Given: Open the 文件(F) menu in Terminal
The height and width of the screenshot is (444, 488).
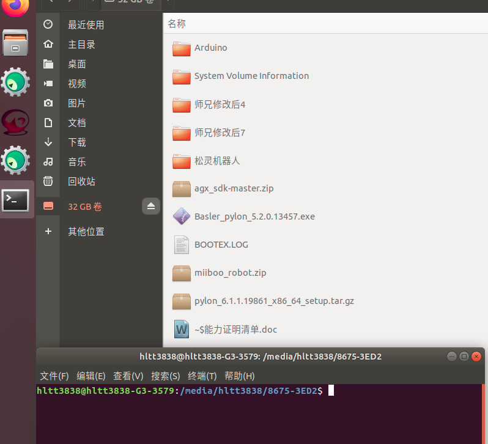Looking at the screenshot, I should coord(54,376).
